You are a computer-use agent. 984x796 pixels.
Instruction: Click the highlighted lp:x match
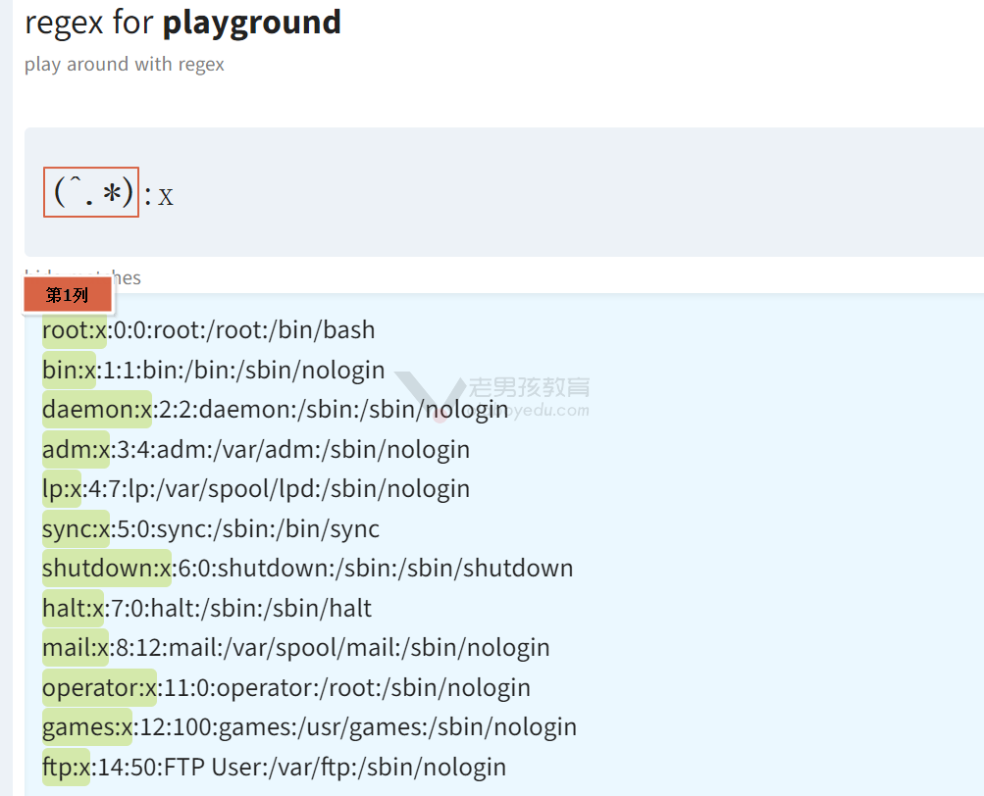(62, 488)
